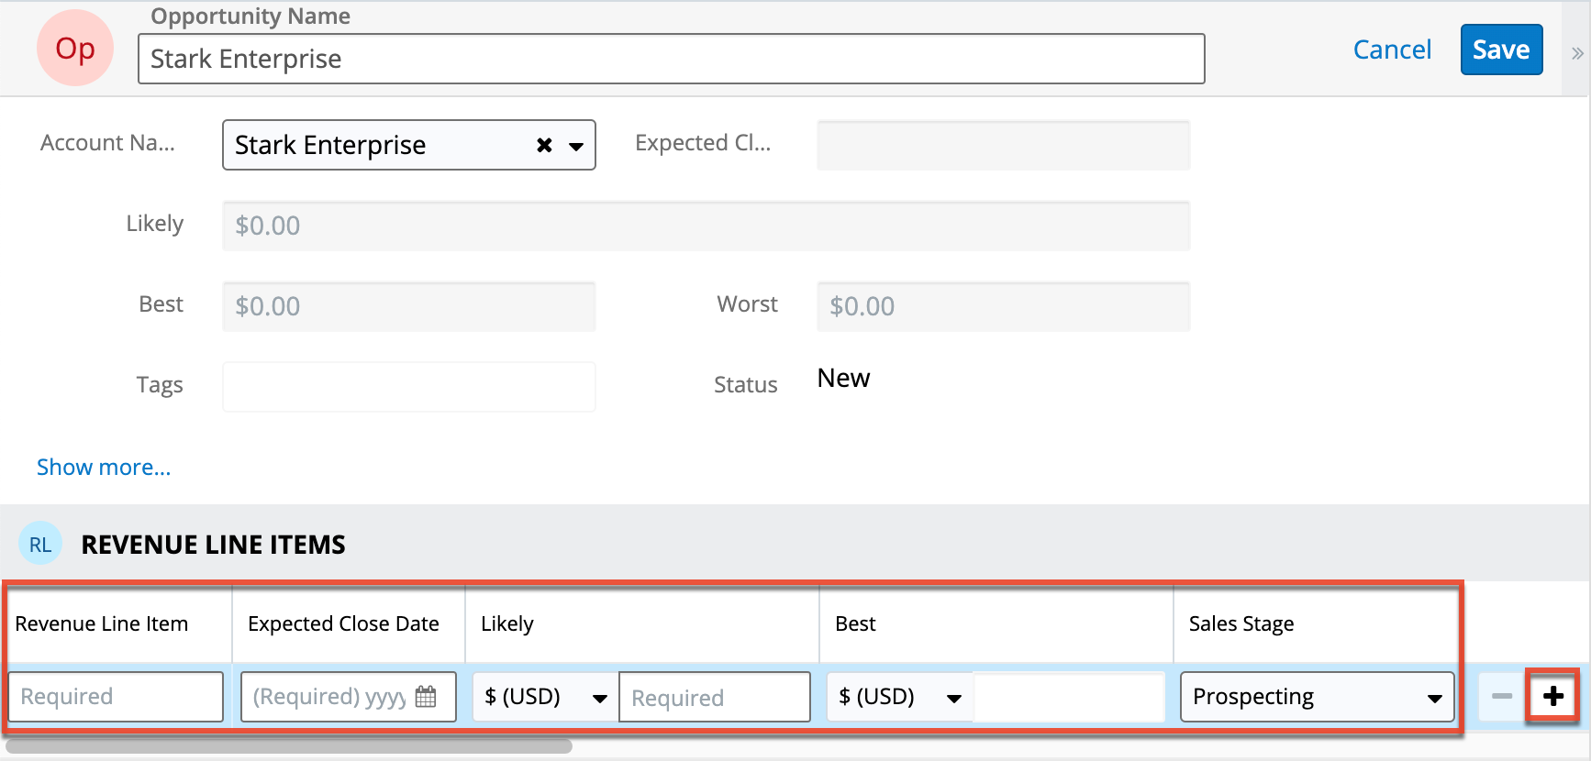Focus the Revenue Line Item name field

point(116,697)
